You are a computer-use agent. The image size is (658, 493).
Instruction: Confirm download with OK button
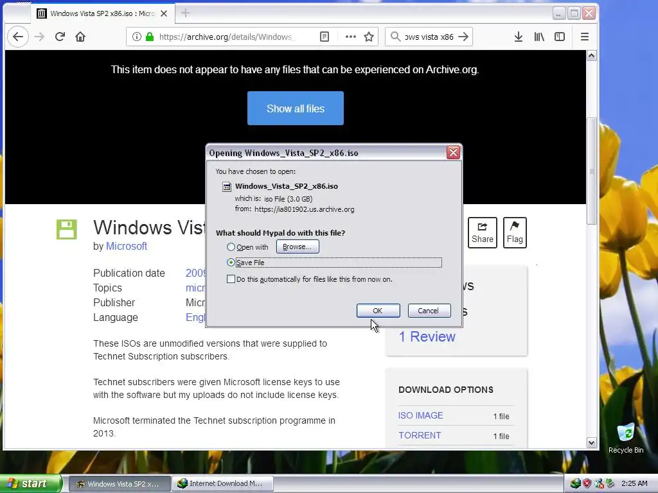coord(378,311)
